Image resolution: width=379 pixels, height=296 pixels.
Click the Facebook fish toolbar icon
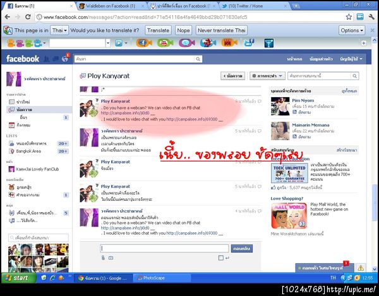click(144, 43)
